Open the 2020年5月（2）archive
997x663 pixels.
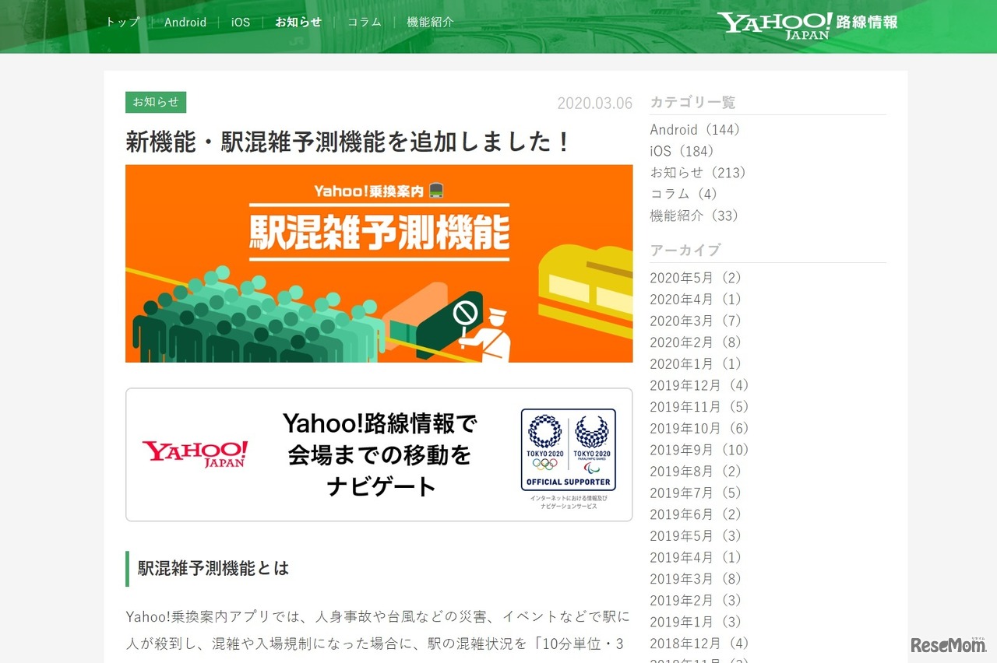pyautogui.click(x=696, y=278)
